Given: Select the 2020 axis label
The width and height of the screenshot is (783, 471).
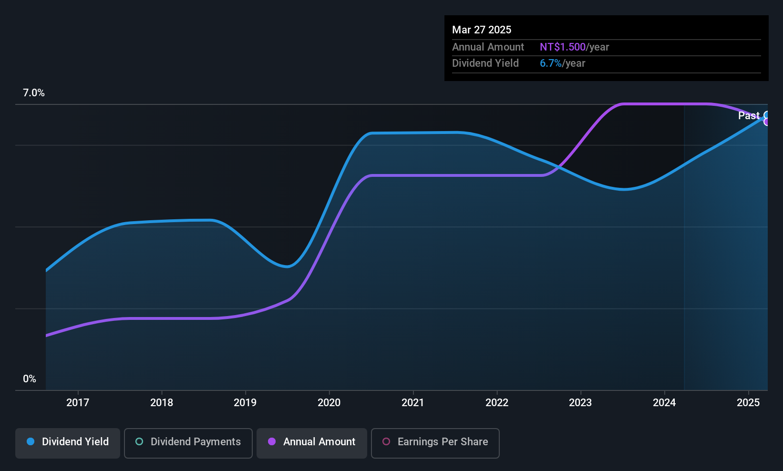Looking at the screenshot, I should [x=329, y=403].
